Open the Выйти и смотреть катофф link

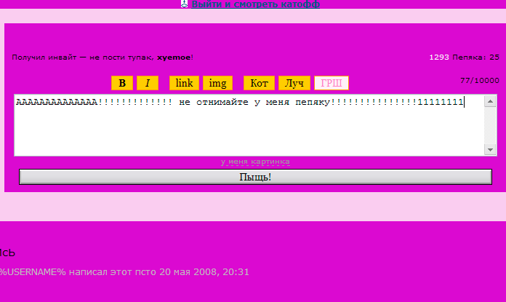point(255,4)
